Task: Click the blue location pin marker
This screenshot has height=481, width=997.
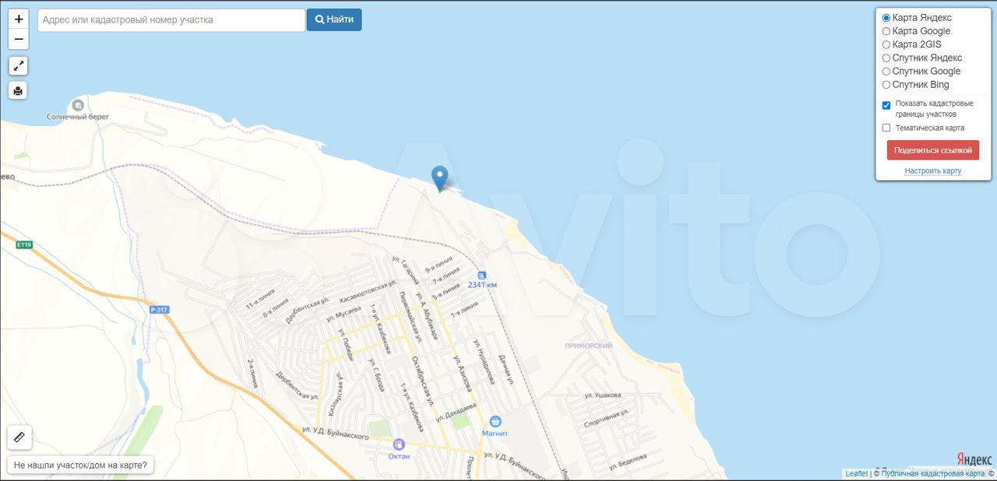Action: click(440, 178)
